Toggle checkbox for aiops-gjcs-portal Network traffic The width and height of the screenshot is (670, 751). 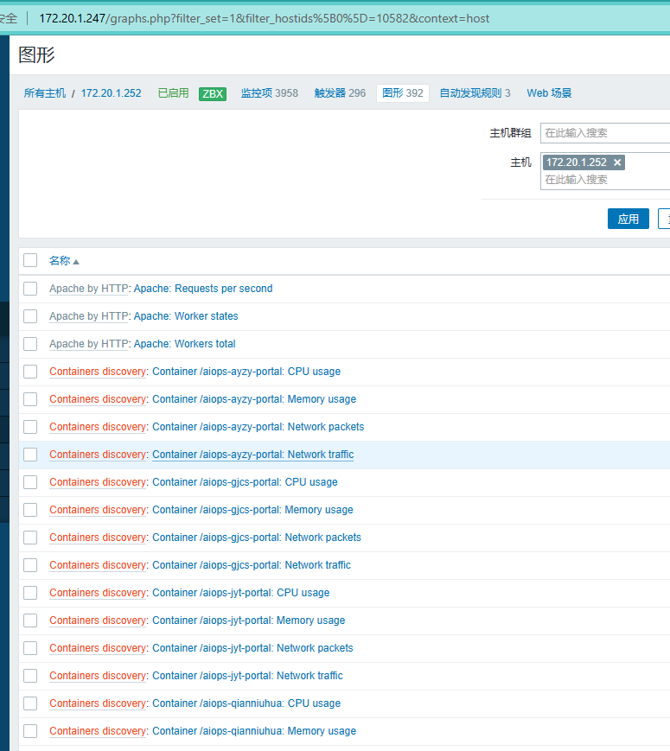[30, 565]
